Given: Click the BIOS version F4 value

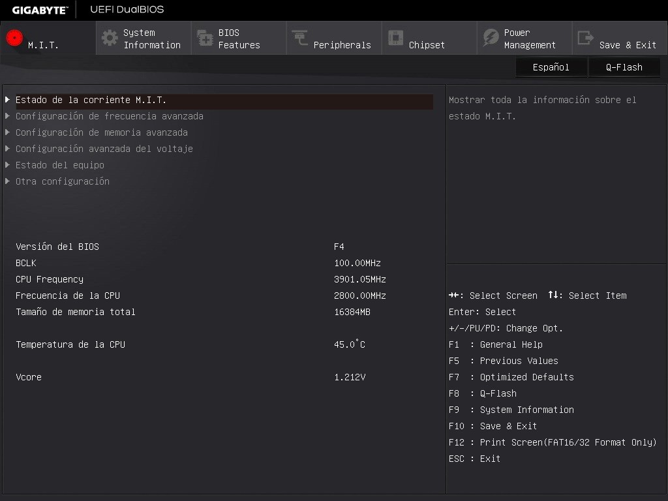Looking at the screenshot, I should tap(338, 246).
